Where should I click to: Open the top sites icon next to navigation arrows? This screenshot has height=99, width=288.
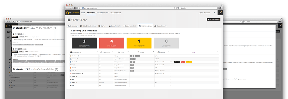75,8
